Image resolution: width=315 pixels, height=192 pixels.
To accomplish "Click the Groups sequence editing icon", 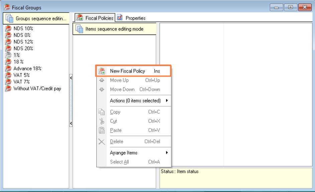I will [9, 19].
